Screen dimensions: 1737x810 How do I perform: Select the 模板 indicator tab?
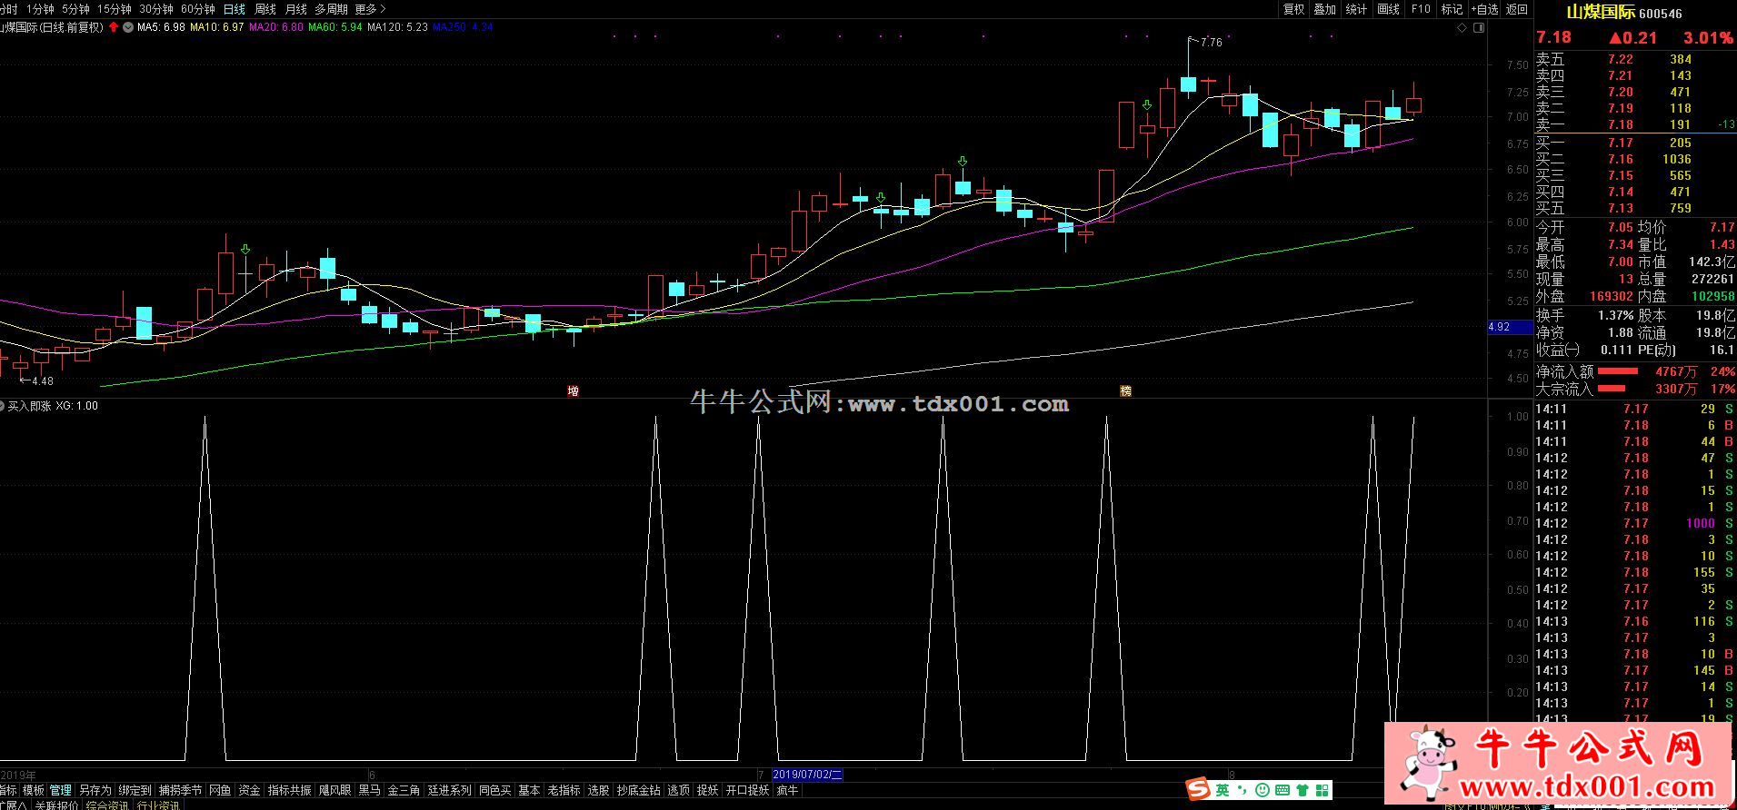point(34,790)
